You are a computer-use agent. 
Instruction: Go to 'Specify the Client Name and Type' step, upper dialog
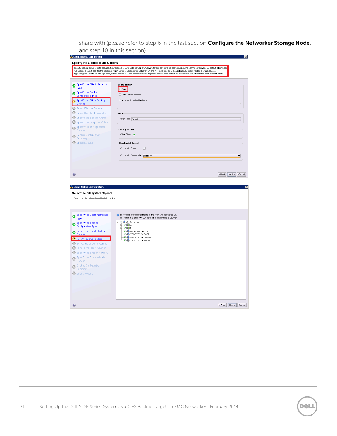coord(92,86)
